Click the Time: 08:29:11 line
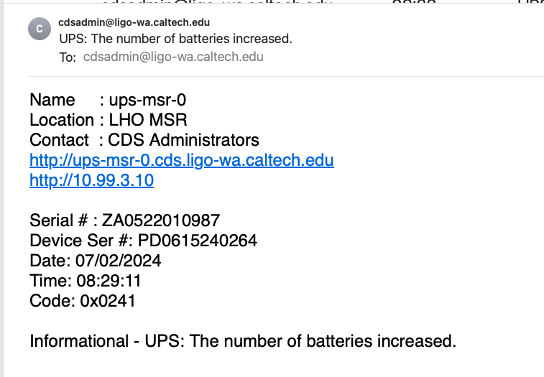The height and width of the screenshot is (377, 544). [x=86, y=281]
